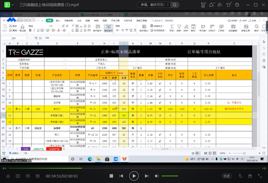The image size is (268, 183).
Task: Click the Play button in the video player
Action: click(134, 176)
